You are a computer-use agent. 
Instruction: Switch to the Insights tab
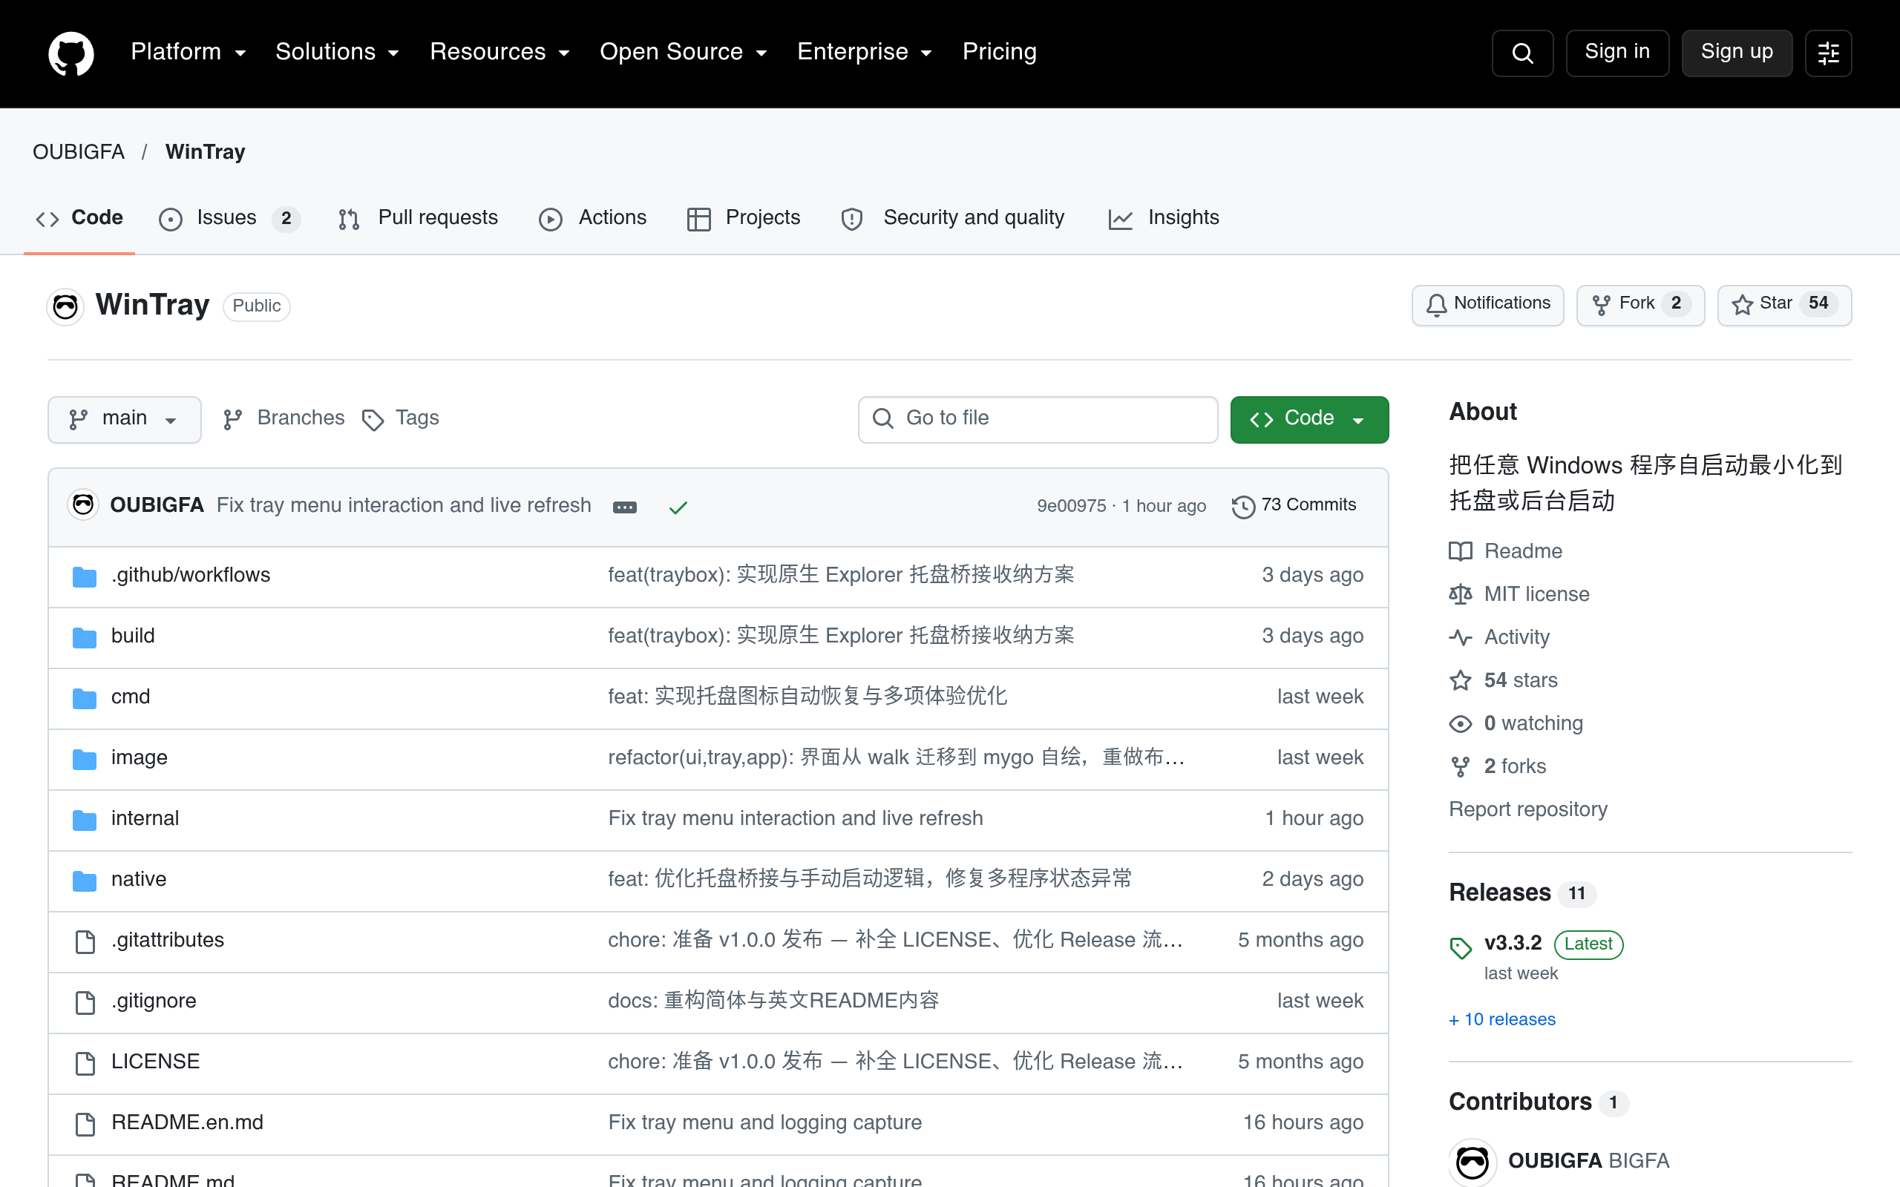pyautogui.click(x=1164, y=218)
